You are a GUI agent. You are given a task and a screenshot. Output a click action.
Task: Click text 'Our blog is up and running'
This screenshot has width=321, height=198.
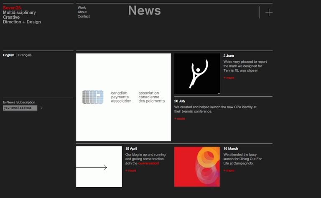[145, 155]
